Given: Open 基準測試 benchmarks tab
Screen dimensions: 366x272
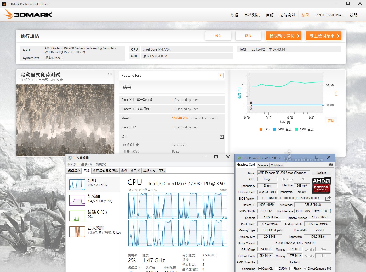Looking at the screenshot, I should tap(252, 15).
